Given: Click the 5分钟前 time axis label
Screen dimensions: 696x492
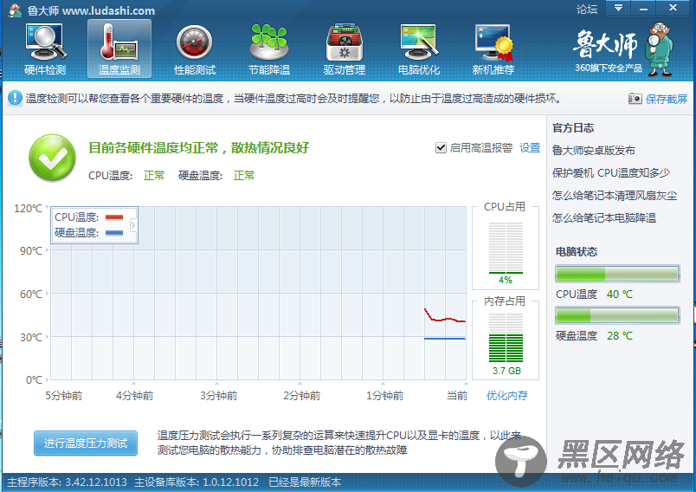Looking at the screenshot, I should (63, 396).
